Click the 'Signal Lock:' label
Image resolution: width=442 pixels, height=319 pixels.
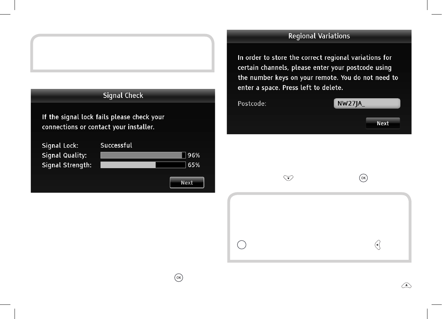(60, 145)
